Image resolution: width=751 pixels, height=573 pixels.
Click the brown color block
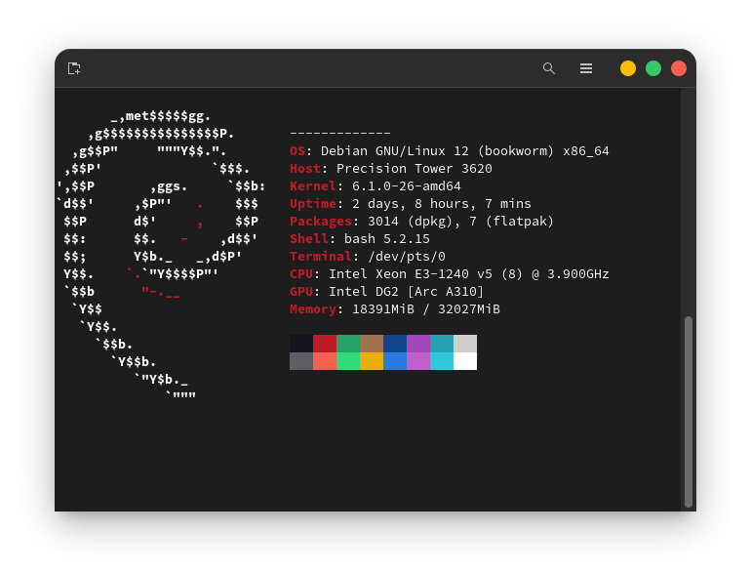(x=372, y=344)
